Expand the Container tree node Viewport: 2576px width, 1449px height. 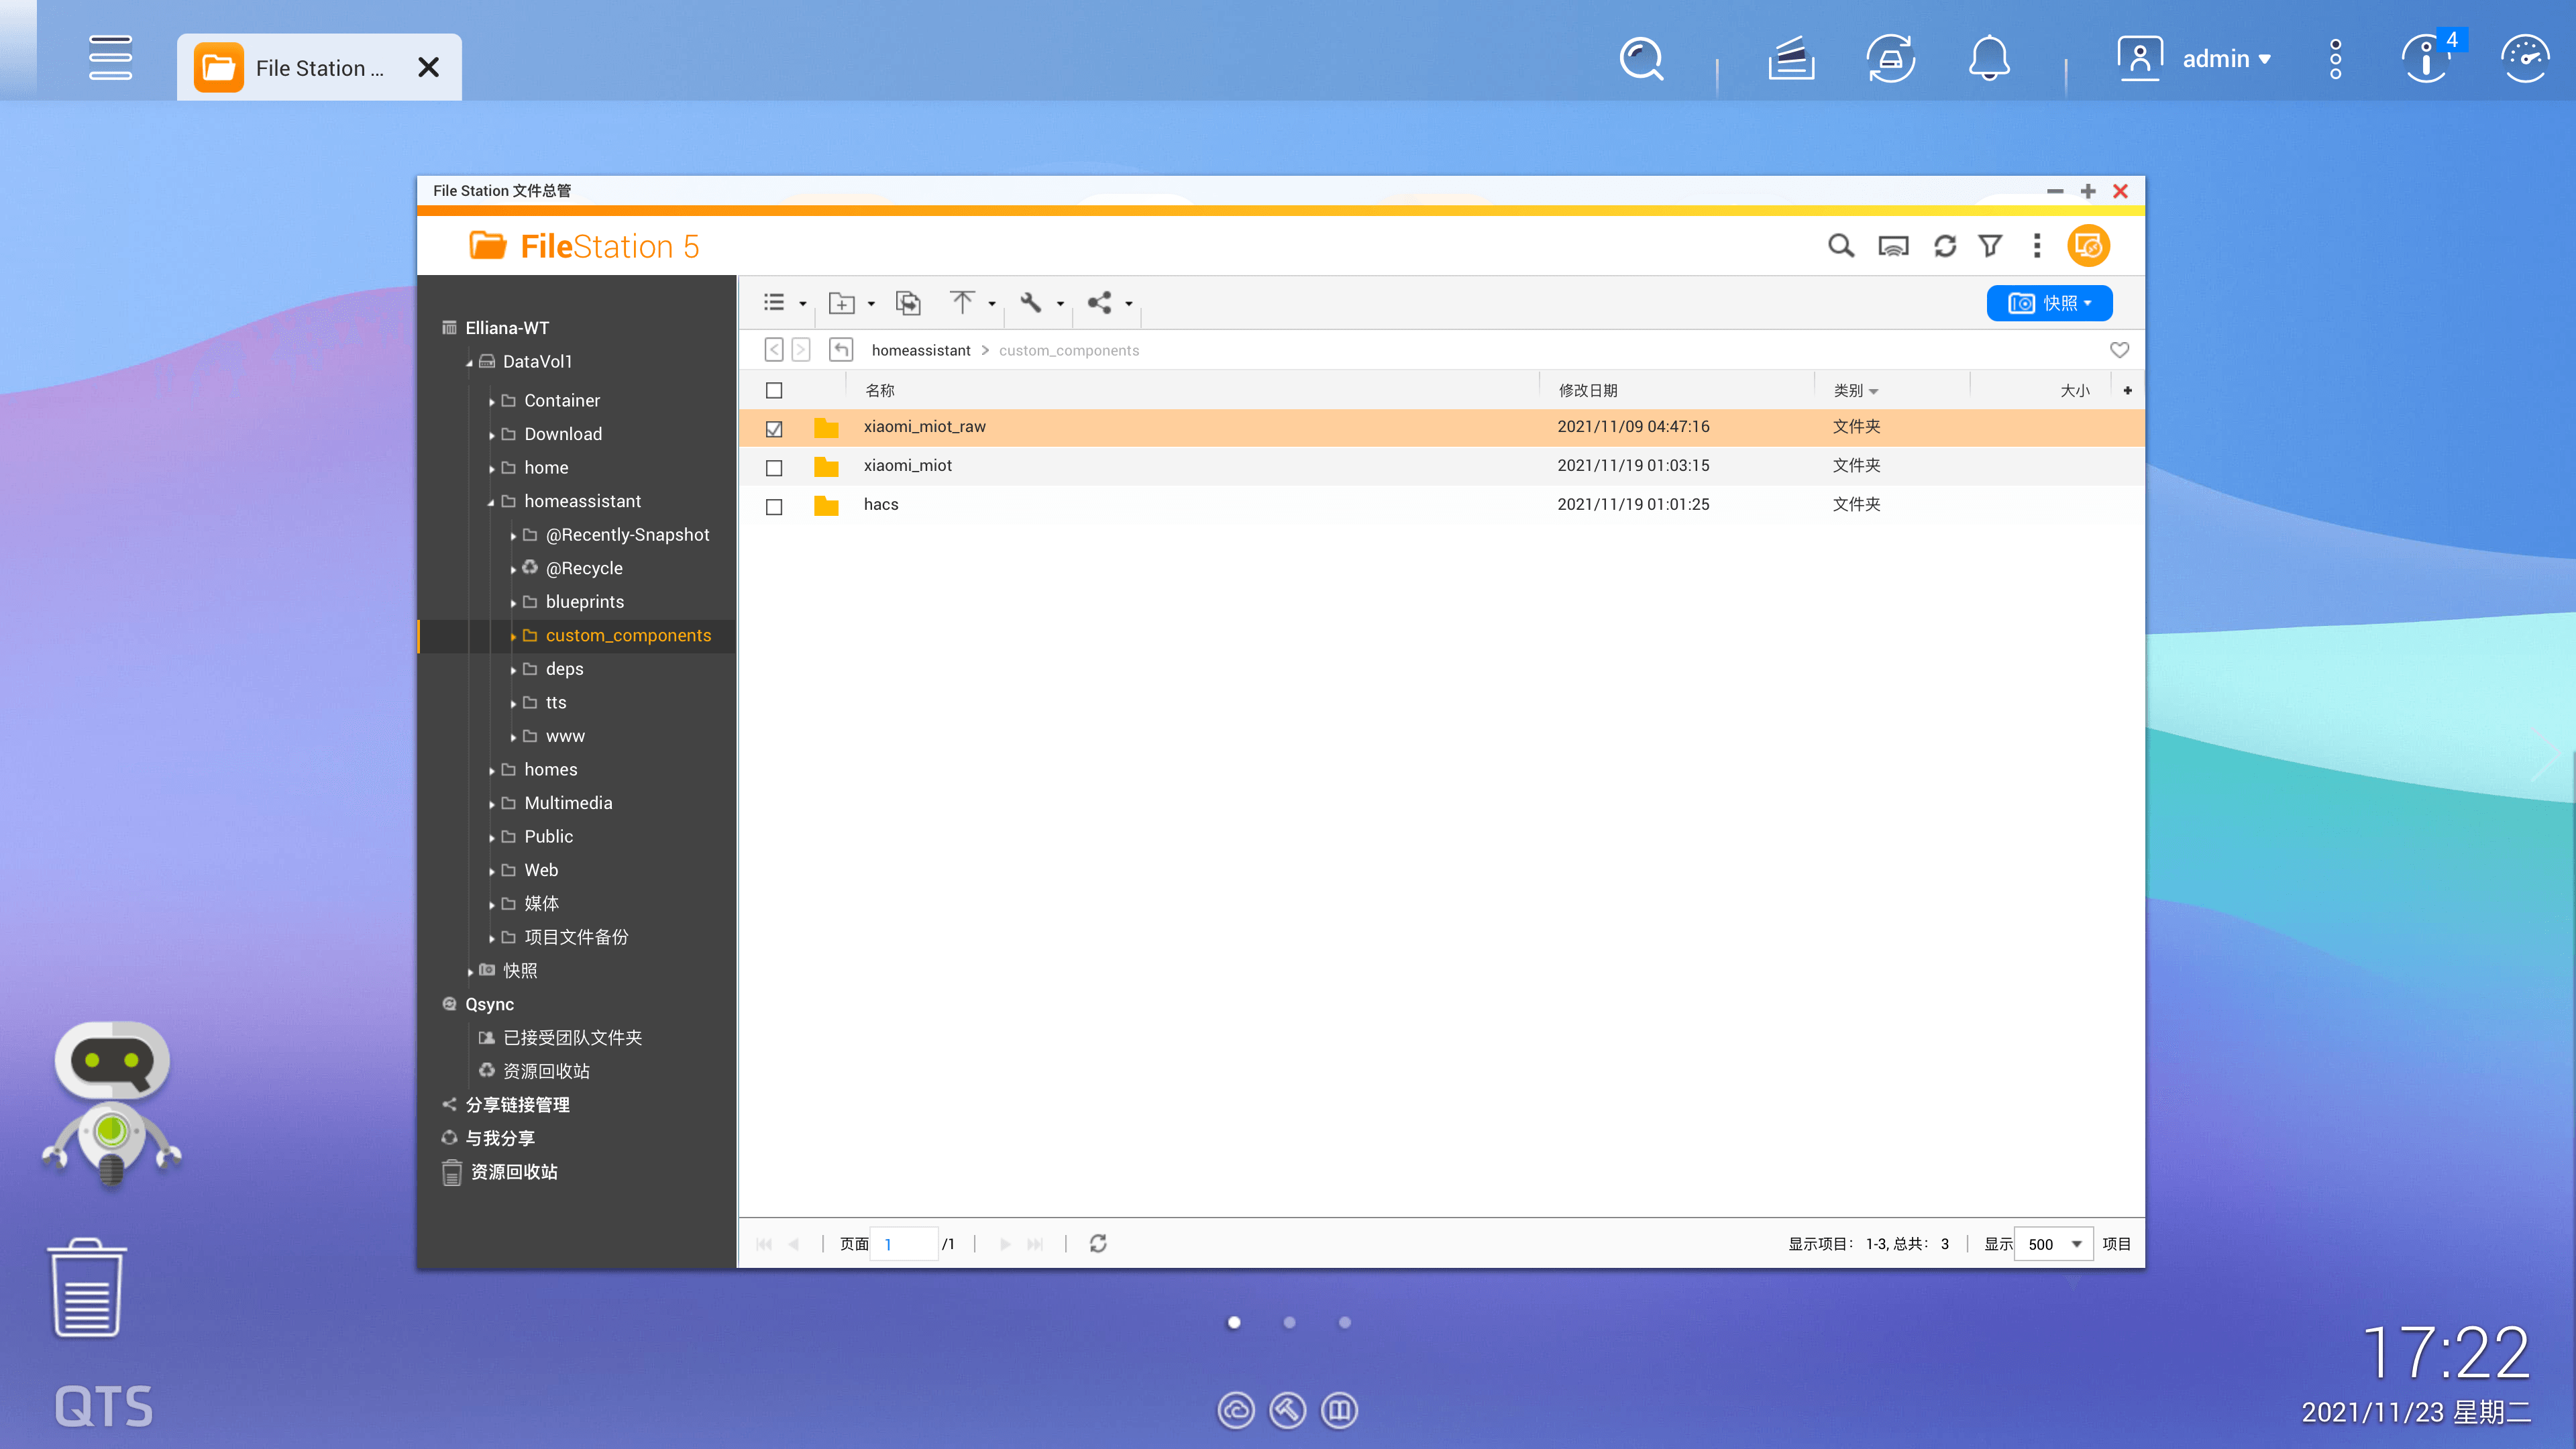tap(491, 401)
